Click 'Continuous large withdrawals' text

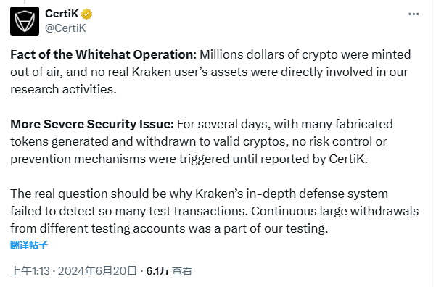point(334,211)
